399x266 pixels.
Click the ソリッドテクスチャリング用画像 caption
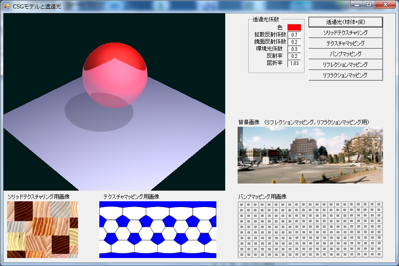[39, 197]
